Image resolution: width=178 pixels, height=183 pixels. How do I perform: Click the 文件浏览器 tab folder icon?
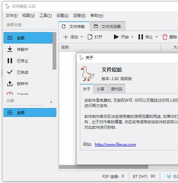pyautogui.click(x=96, y=26)
